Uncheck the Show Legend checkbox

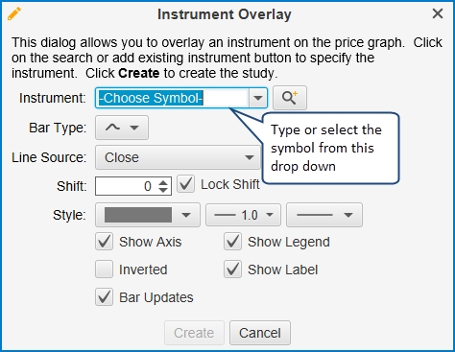(x=232, y=242)
